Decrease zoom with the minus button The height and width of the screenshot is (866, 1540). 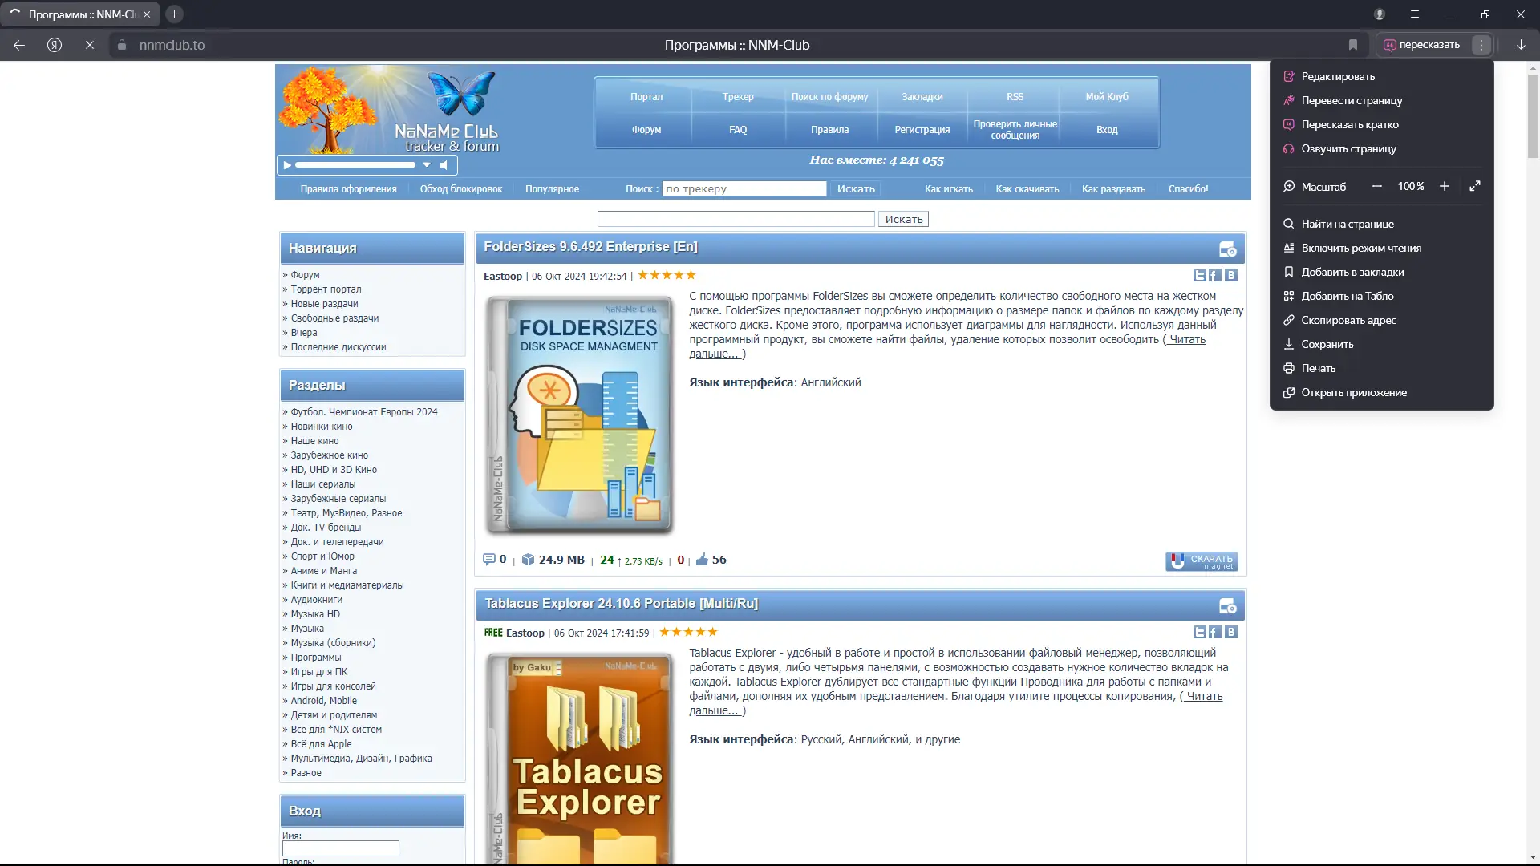click(1376, 186)
